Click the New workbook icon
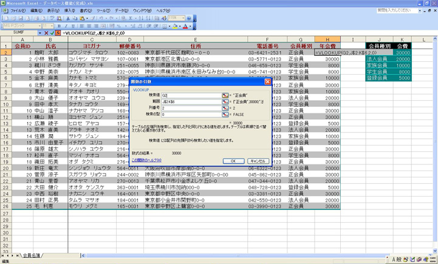This screenshot has width=438, height=264. 6,18
